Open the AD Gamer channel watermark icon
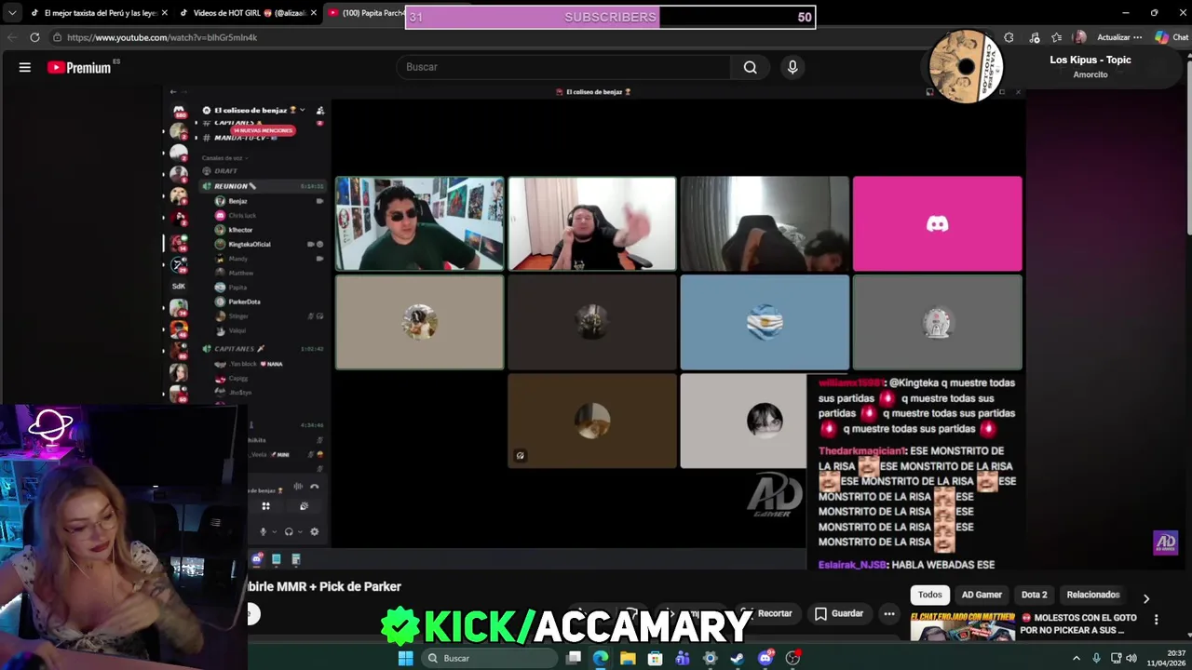 click(x=1165, y=543)
